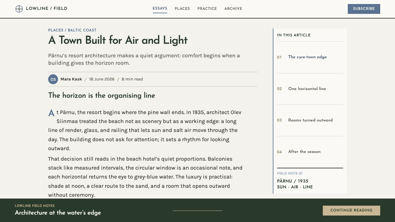Visit the Archive nav item
Viewport: 395px width, 222px height.
point(233,9)
